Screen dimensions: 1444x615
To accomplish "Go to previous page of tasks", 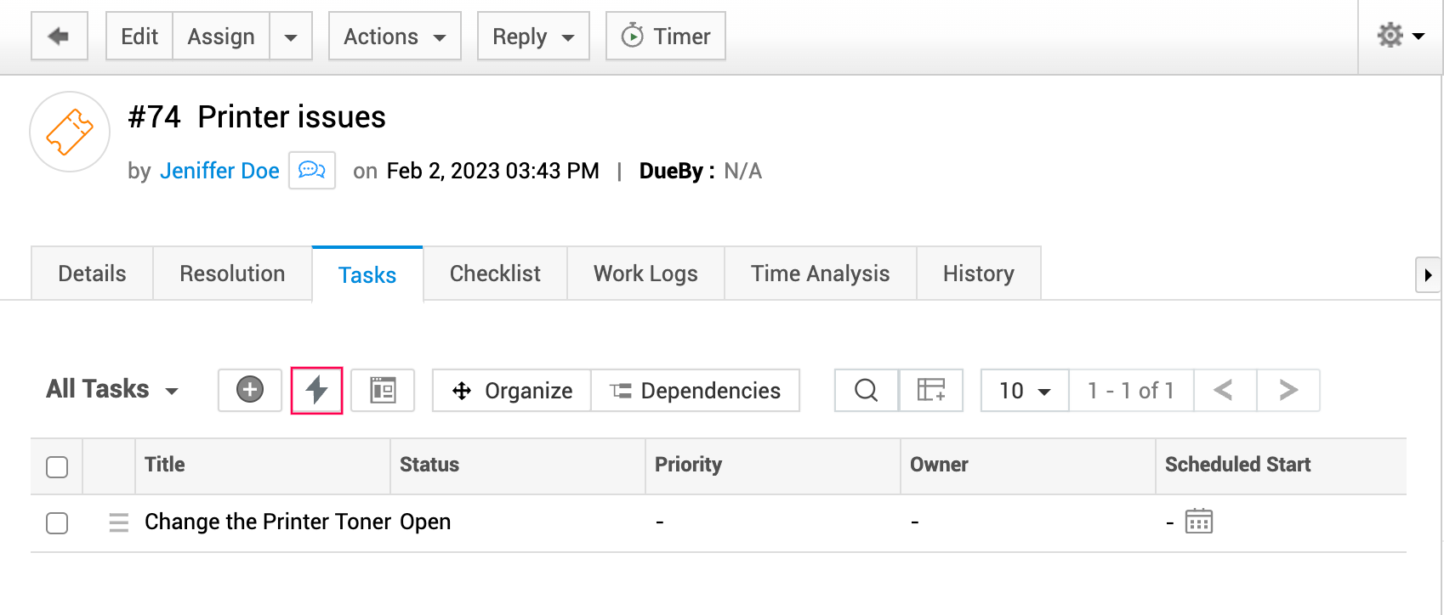I will [1225, 390].
